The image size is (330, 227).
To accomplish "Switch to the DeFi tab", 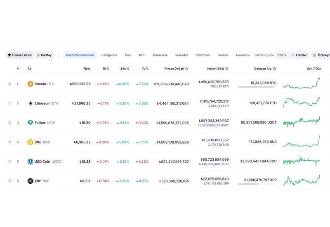I will point(128,55).
